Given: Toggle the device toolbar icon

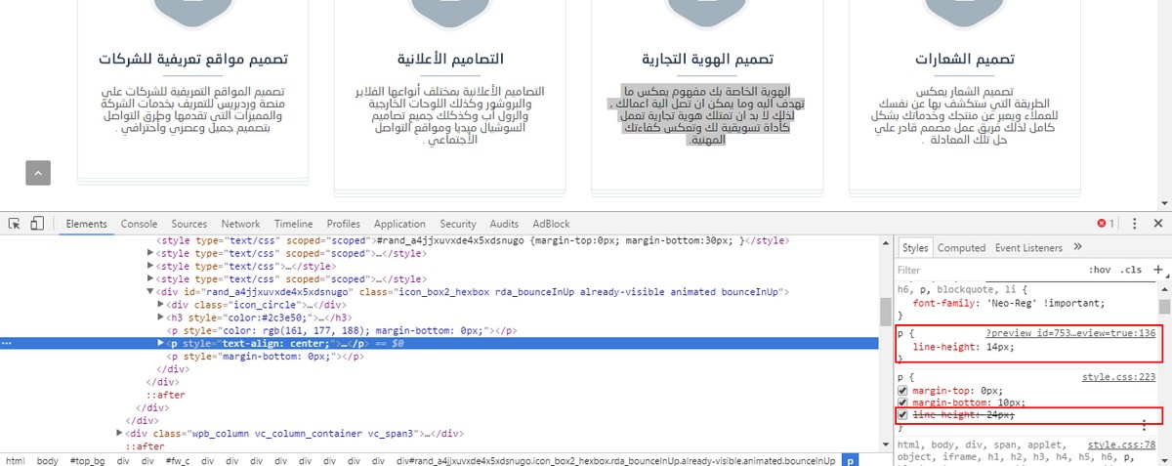Looking at the screenshot, I should coord(37,224).
